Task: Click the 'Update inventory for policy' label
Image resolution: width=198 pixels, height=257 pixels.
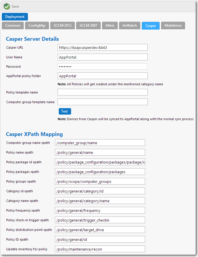Action: 27,249
